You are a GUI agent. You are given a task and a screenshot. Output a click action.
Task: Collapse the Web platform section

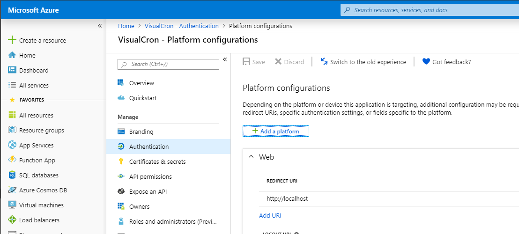click(x=251, y=157)
